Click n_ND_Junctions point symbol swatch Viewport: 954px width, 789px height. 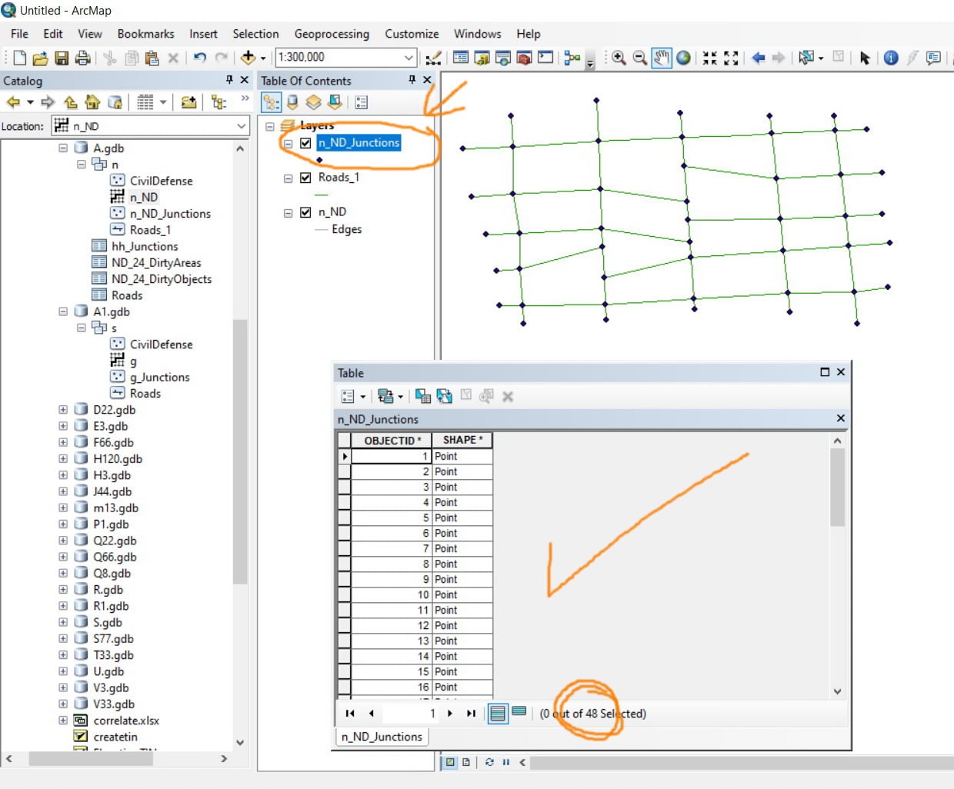click(319, 160)
